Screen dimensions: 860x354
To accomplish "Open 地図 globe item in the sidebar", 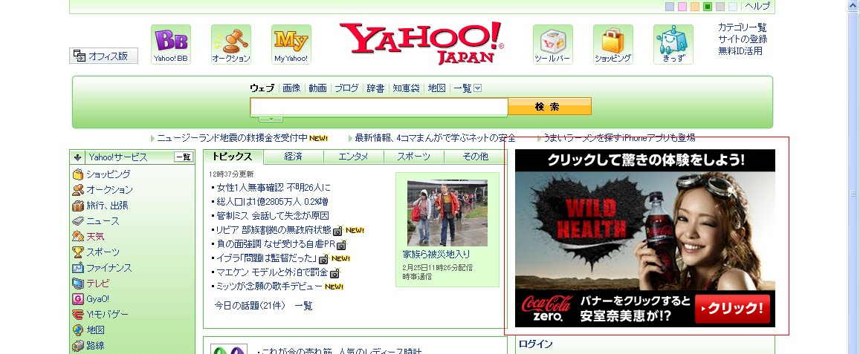I will pyautogui.click(x=88, y=330).
